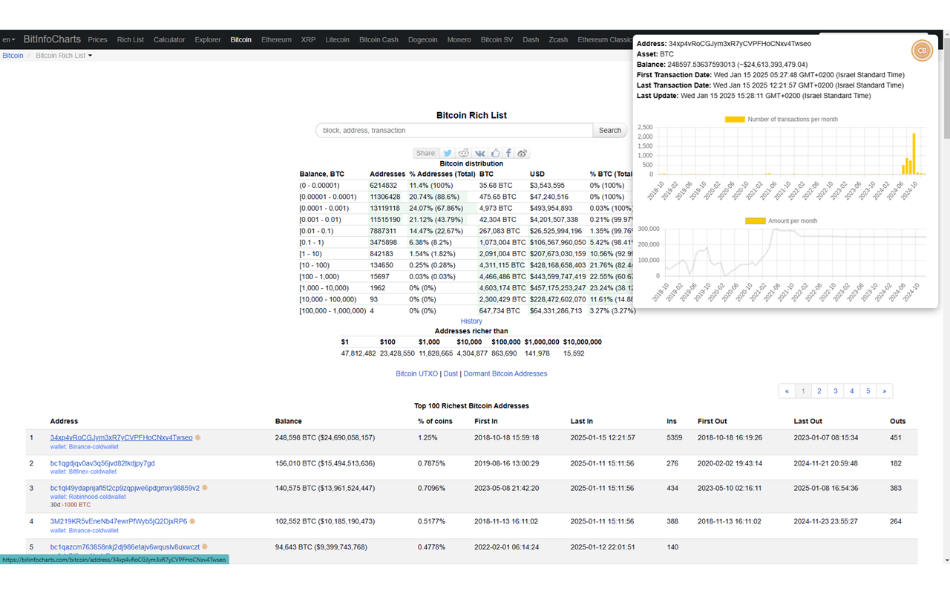950x594 pixels.
Task: Toggle the Number of transactions per month legend
Action: click(781, 120)
